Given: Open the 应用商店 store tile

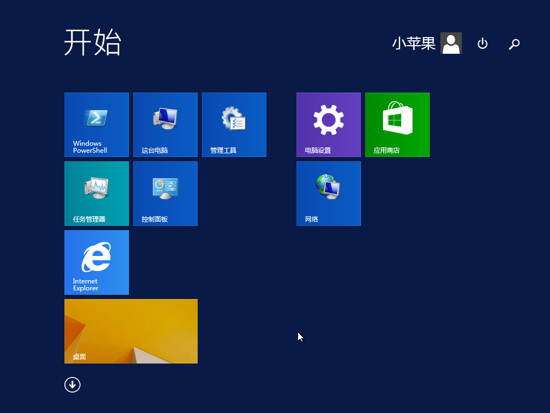Looking at the screenshot, I should 397,125.
